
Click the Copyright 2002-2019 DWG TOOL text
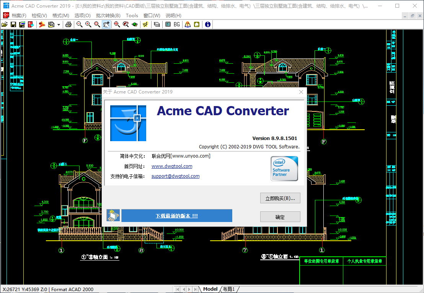coord(250,147)
